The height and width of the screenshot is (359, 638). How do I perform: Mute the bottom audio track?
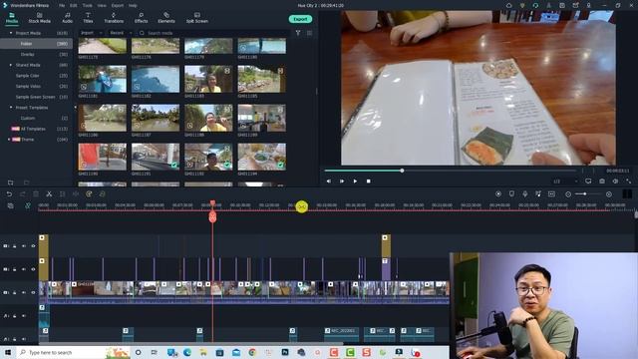[x=24, y=339]
